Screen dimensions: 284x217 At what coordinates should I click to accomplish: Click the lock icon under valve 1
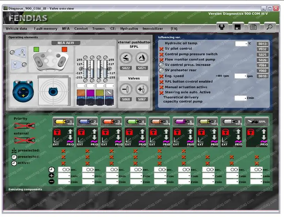(x=57, y=132)
